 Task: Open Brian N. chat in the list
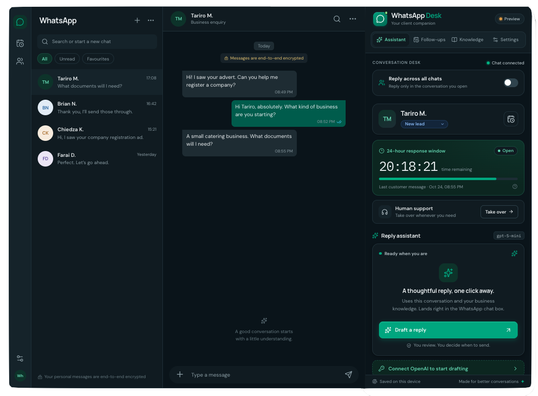click(x=97, y=107)
